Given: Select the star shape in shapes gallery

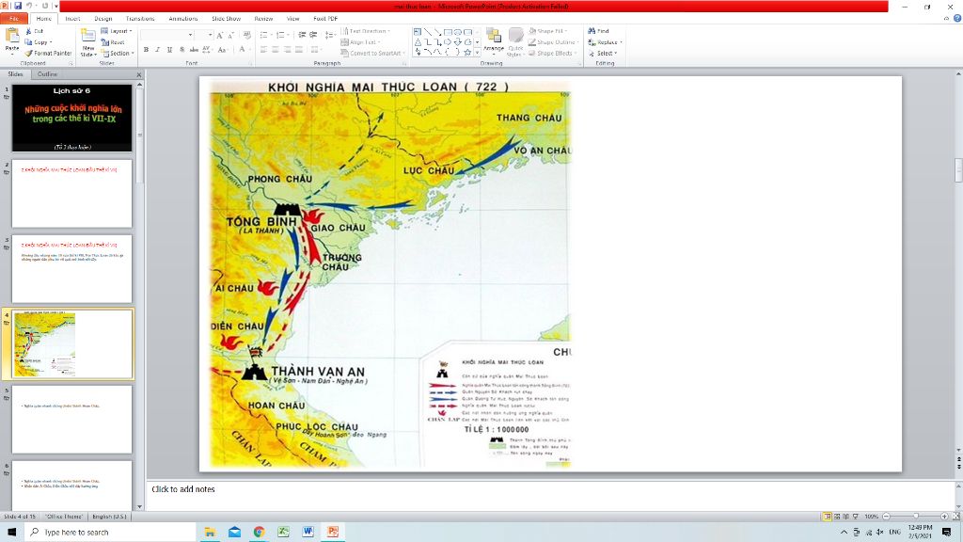Looking at the screenshot, I should (467, 53).
